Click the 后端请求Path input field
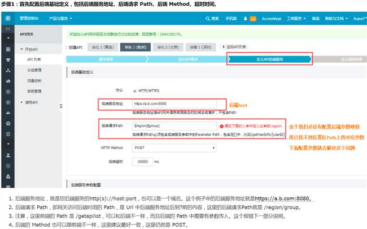 click(174, 126)
